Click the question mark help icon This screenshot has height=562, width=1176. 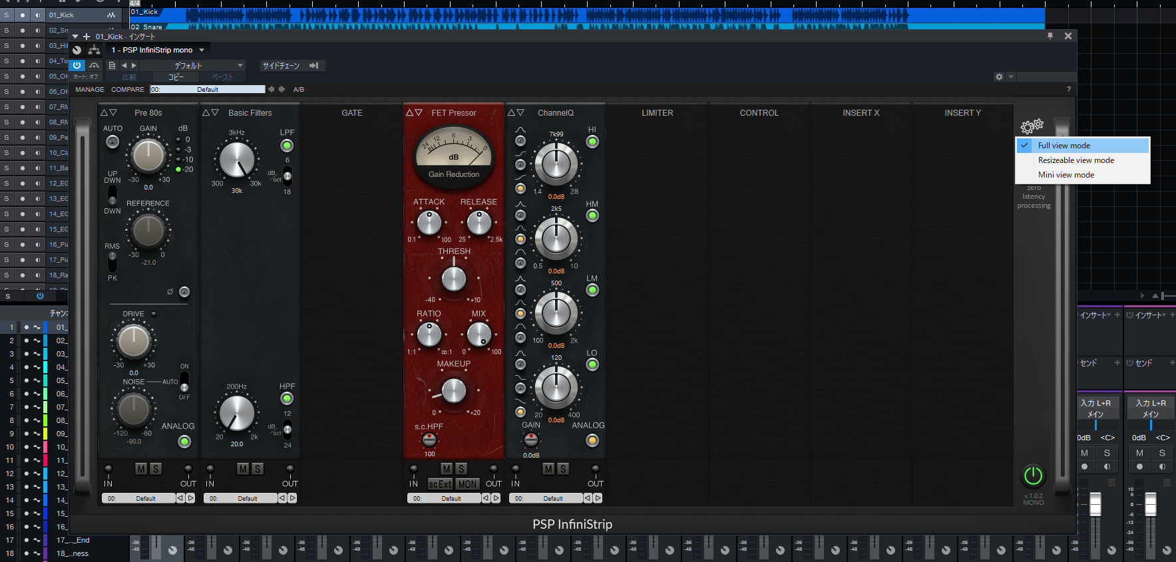point(1069,89)
